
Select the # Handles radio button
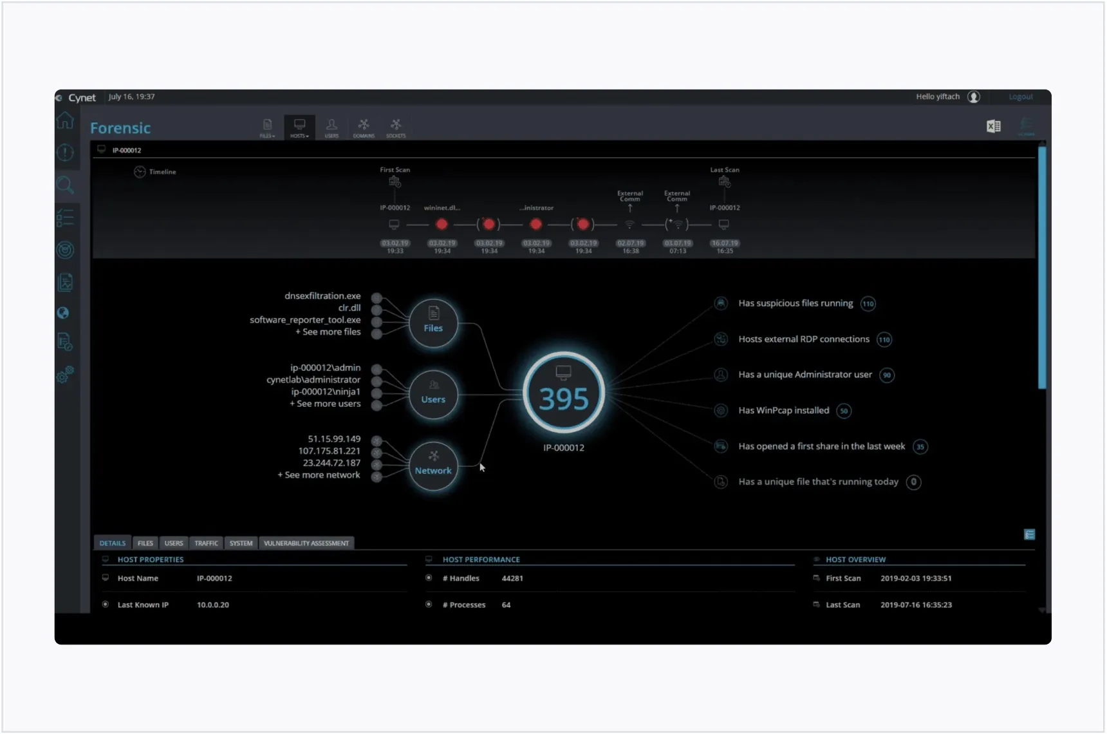click(429, 578)
